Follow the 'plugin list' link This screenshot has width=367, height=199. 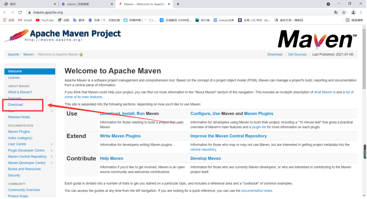pos(259,127)
